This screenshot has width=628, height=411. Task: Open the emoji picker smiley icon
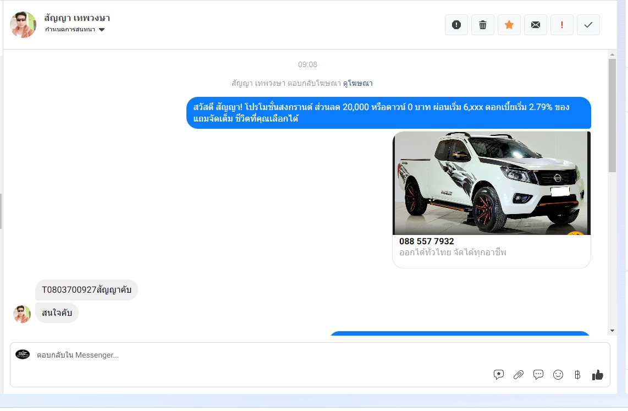click(x=558, y=375)
